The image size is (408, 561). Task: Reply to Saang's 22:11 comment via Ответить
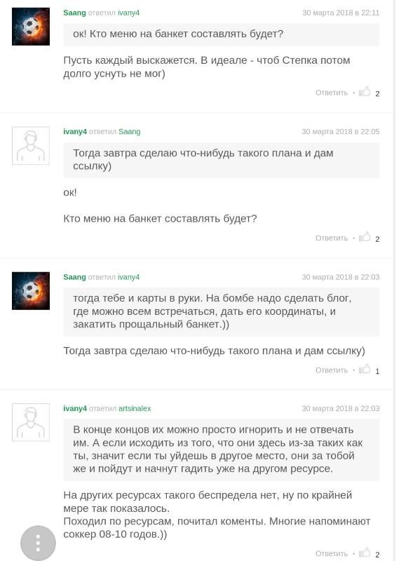click(x=332, y=93)
